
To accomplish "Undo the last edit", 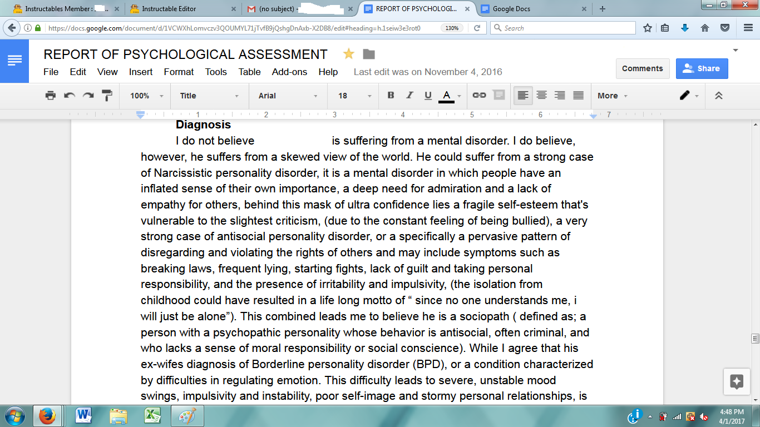I will click(x=69, y=95).
